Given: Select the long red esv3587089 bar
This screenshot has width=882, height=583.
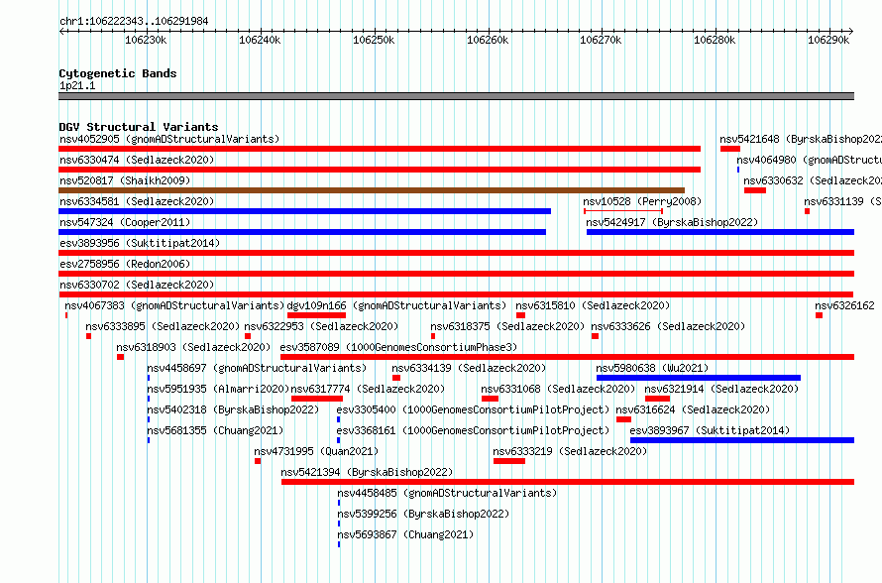Looking at the screenshot, I should pos(567,357).
